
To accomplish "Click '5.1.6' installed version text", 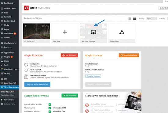I will 87,66.
